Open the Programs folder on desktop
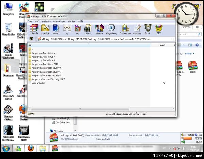Image resolution: width=204 pixels, height=159 pixels. (8, 70)
